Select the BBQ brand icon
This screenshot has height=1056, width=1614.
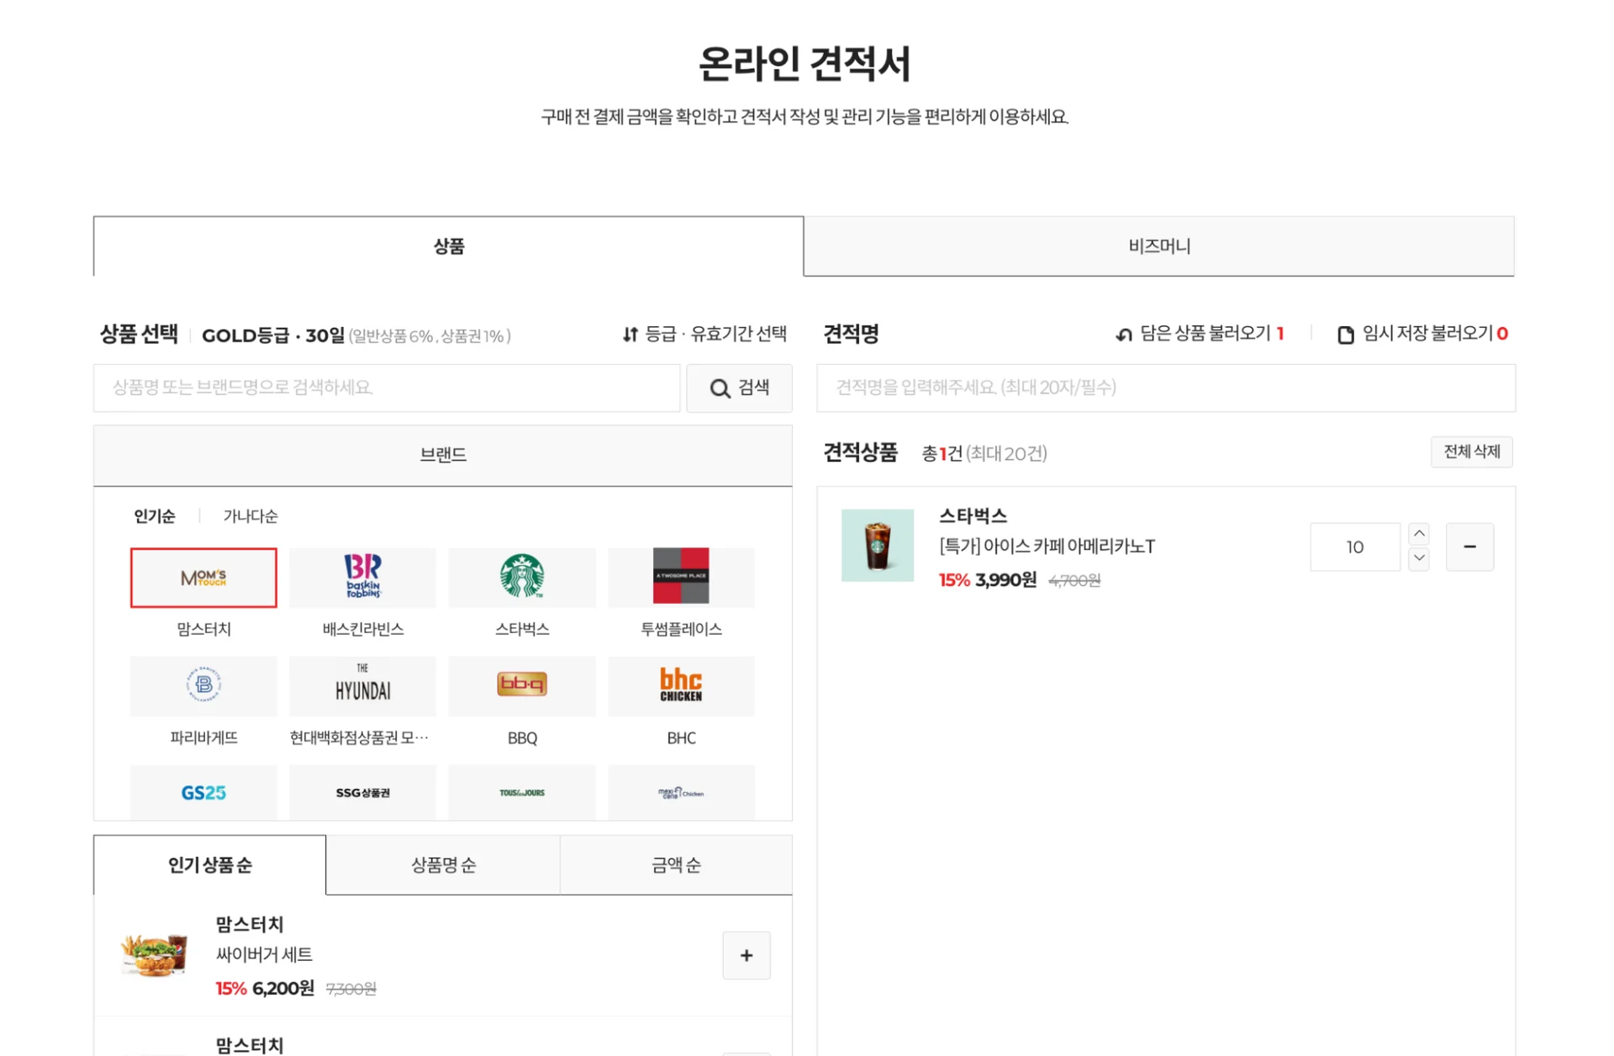521,686
